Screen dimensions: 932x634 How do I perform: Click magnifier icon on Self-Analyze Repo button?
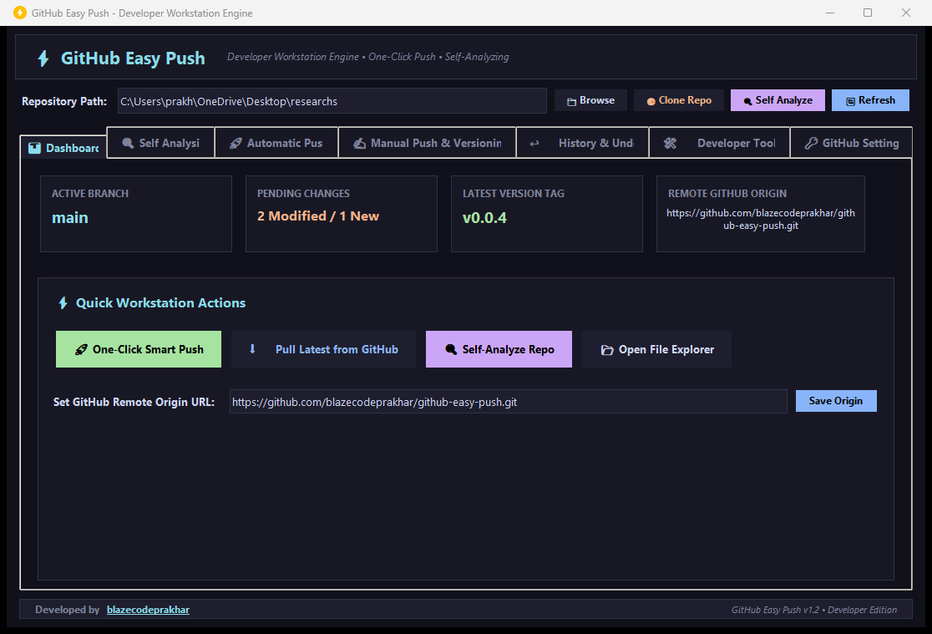(x=451, y=350)
